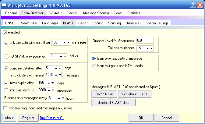205x124 pixels.
Task: Increase blast items limit with up arrow
Action: 49,90
